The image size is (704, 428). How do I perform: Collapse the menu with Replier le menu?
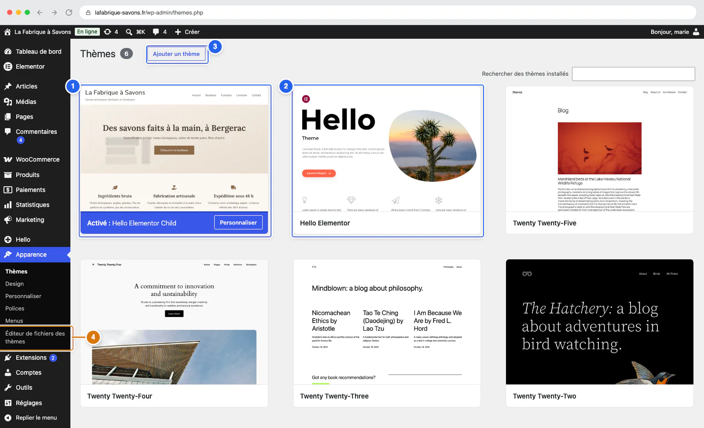(x=35, y=417)
